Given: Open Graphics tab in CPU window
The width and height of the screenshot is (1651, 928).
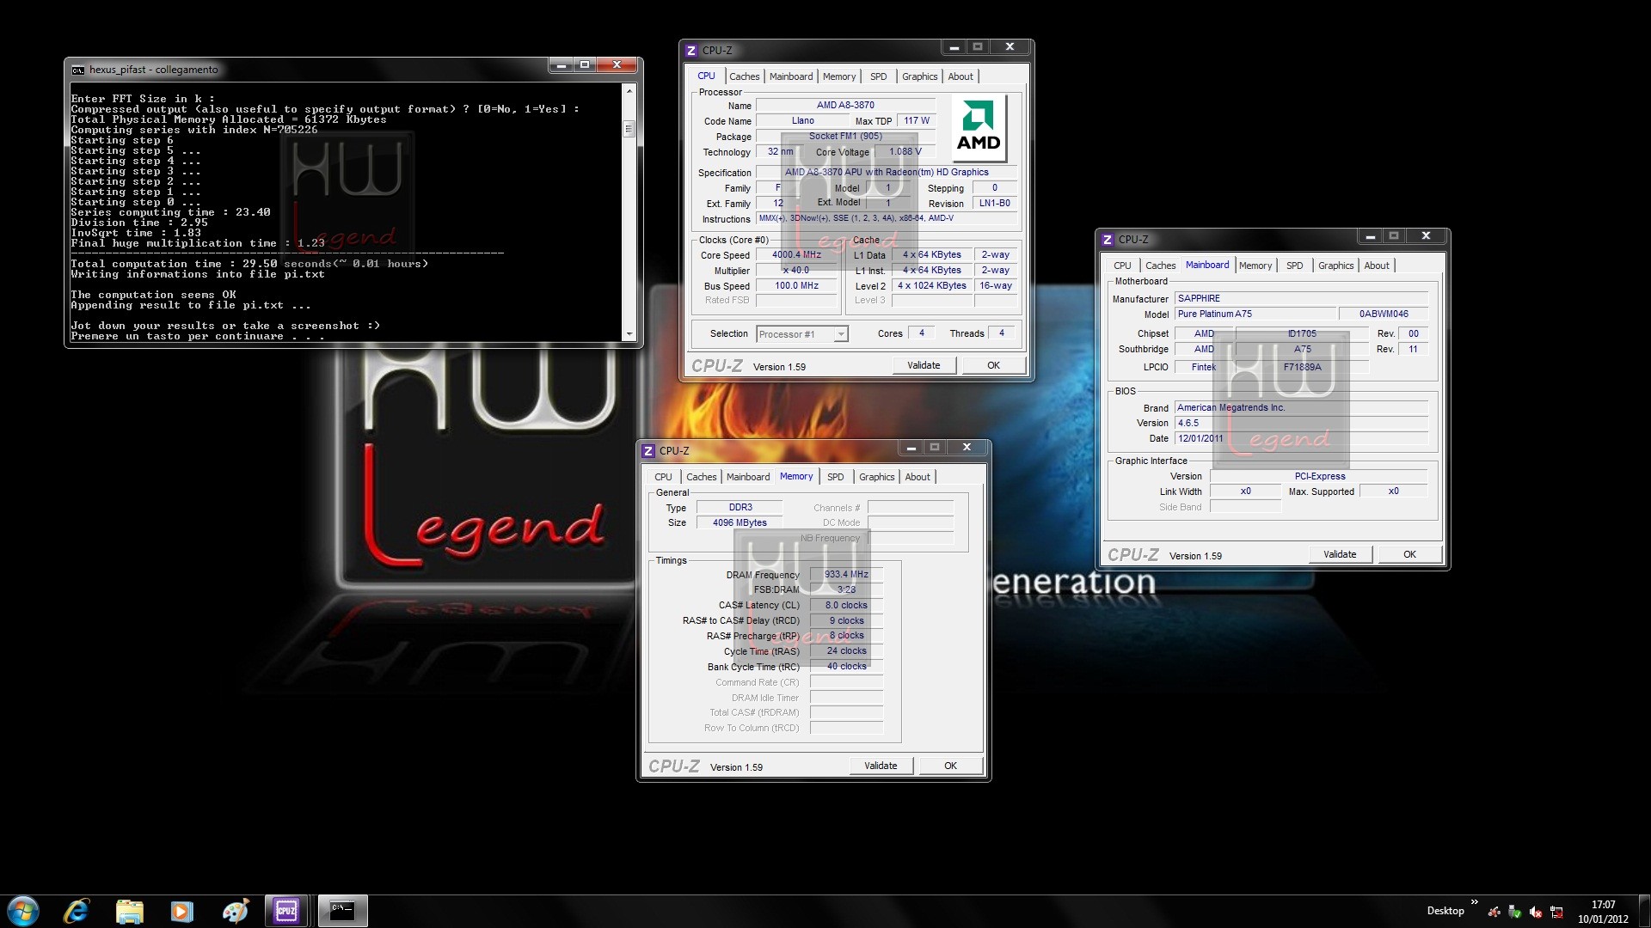Looking at the screenshot, I should tap(919, 76).
